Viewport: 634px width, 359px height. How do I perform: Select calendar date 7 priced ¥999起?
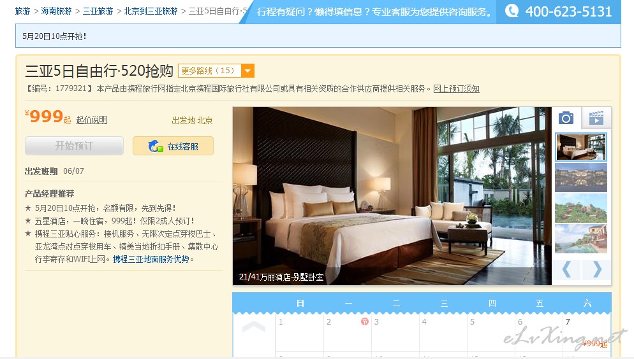click(x=587, y=333)
